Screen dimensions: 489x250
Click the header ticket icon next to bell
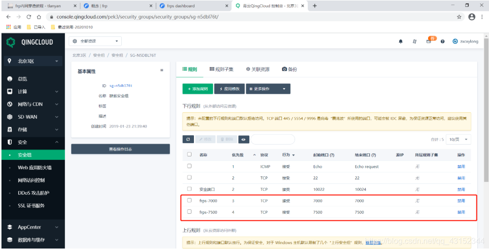point(415,41)
